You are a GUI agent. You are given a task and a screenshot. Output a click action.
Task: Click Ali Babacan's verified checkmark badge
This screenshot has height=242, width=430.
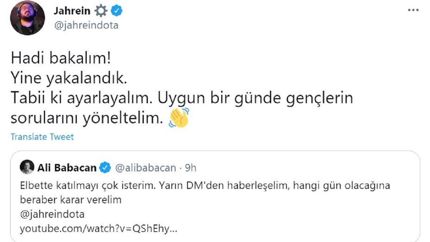pos(105,166)
